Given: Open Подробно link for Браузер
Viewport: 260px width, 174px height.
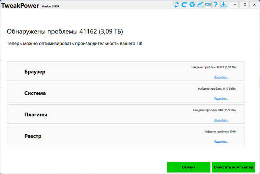Looking at the screenshot, I should [x=221, y=77].
